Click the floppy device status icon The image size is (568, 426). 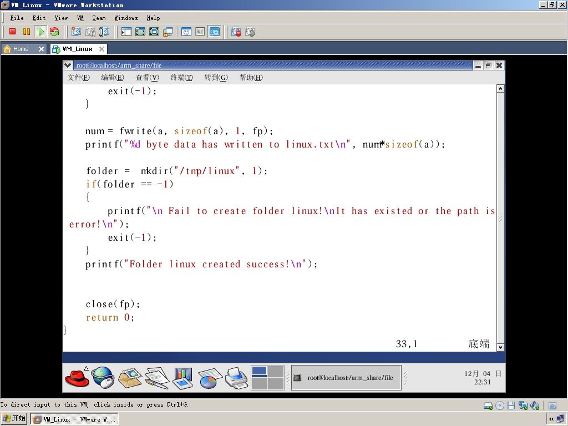coord(511,405)
